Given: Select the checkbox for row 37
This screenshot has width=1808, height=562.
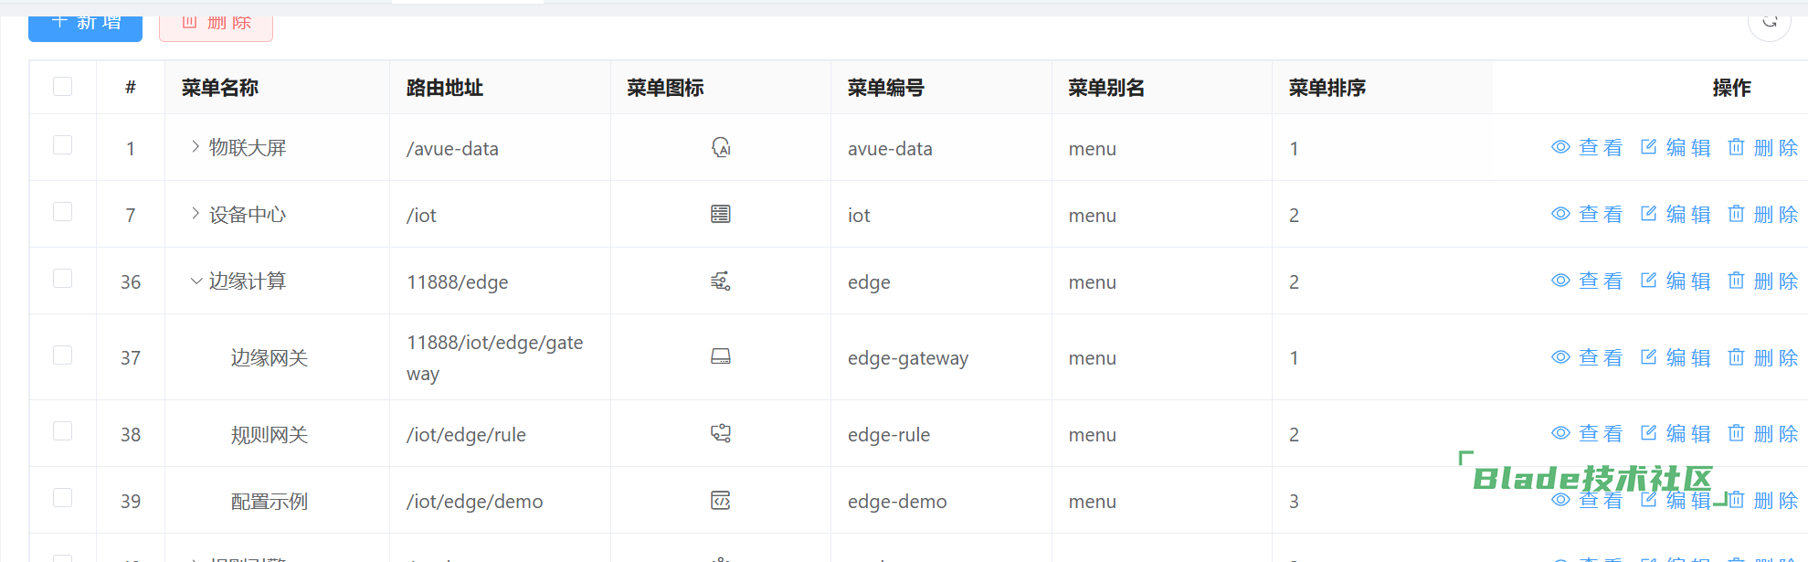Looking at the screenshot, I should (x=63, y=355).
